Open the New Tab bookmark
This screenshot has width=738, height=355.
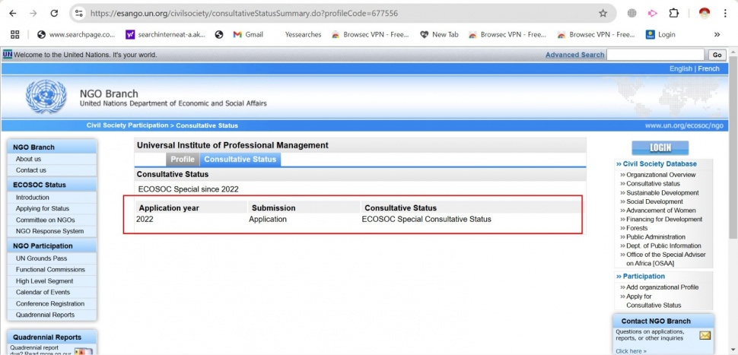[439, 34]
